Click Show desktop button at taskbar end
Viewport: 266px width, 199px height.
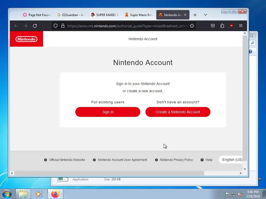coord(264,194)
